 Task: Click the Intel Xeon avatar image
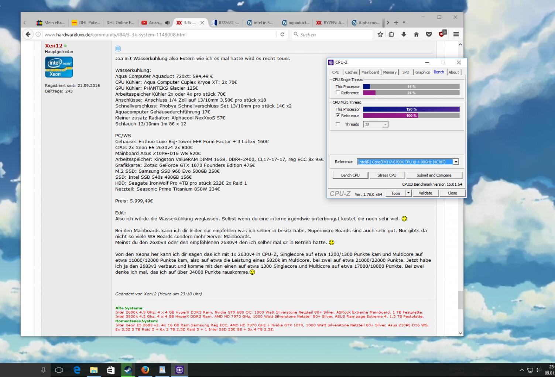pos(59,67)
